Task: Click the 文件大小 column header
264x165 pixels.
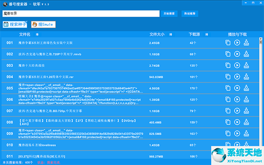Action: point(157,34)
